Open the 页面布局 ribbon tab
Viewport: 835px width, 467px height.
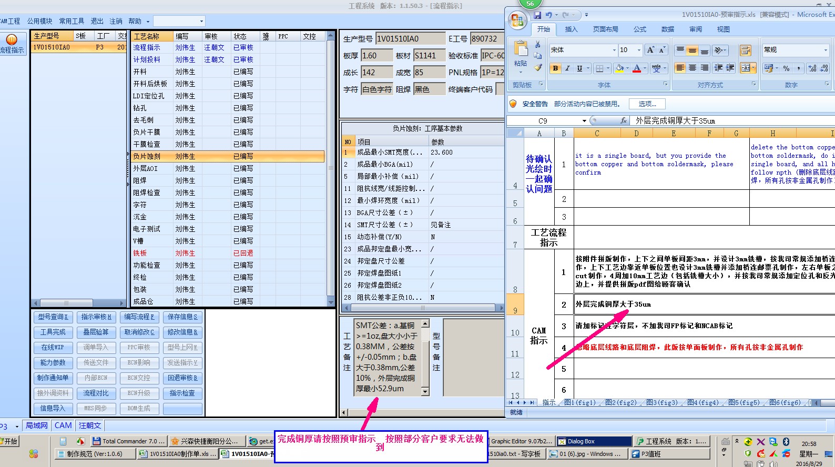click(606, 29)
